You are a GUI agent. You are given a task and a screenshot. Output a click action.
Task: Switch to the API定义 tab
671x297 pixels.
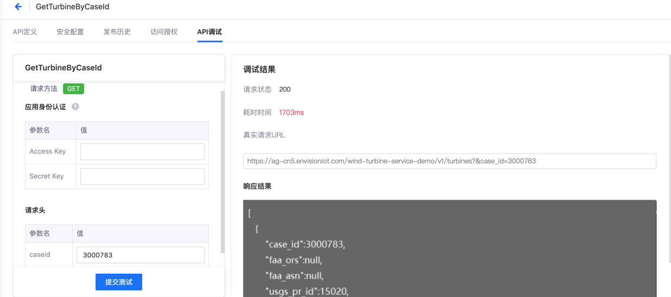click(x=25, y=32)
